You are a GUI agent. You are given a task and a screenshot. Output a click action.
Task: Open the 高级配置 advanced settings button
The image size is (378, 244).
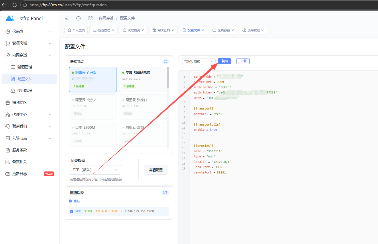[156, 170]
